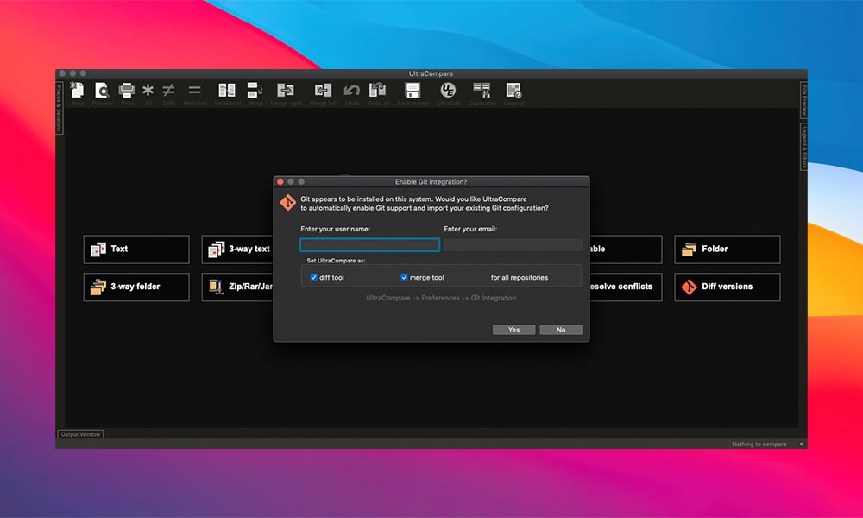The image size is (863, 518).
Task: Click the Save merge floppy disk icon
Action: tap(413, 91)
